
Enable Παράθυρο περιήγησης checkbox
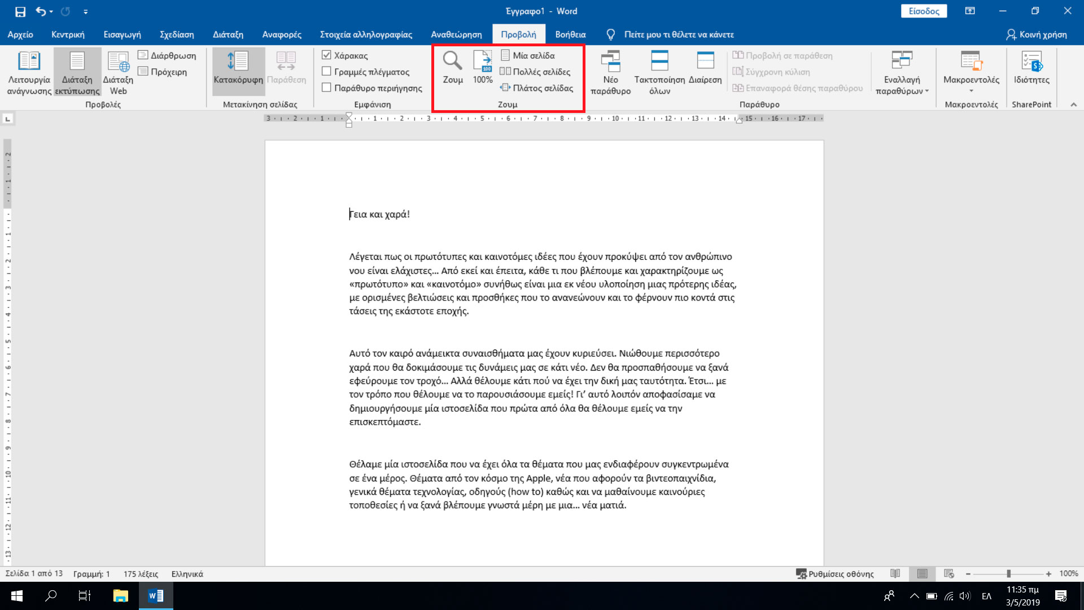326,88
